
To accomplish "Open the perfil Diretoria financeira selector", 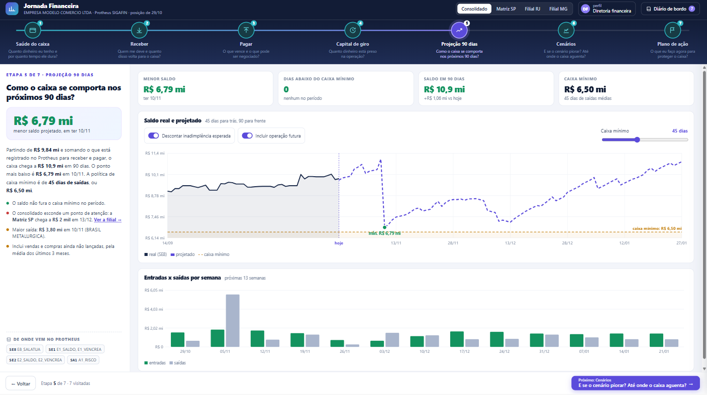I will coord(607,9).
